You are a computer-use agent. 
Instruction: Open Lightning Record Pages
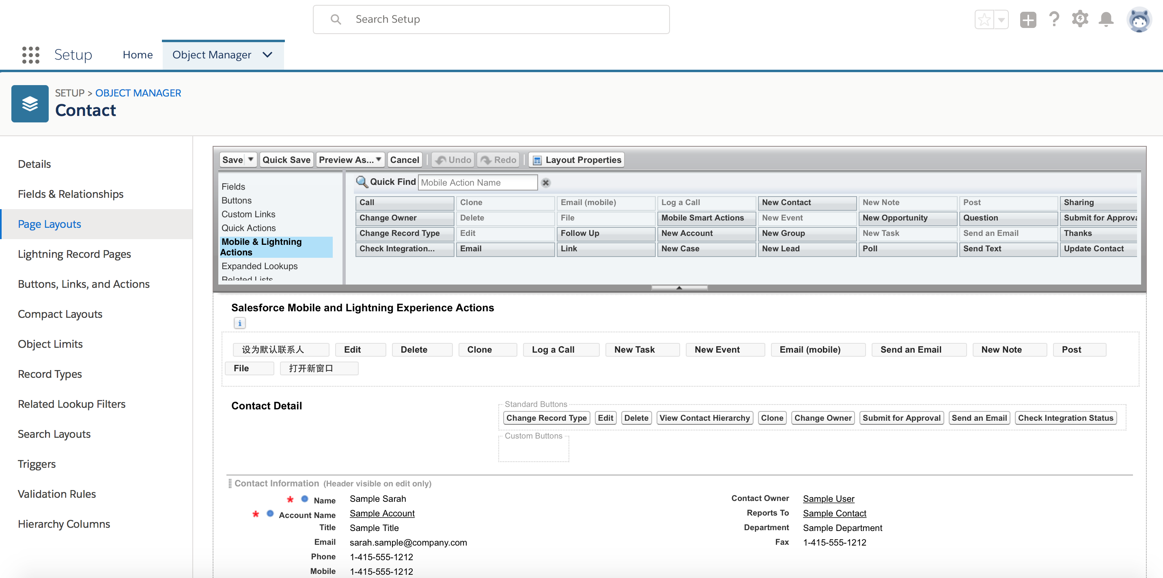[75, 254]
